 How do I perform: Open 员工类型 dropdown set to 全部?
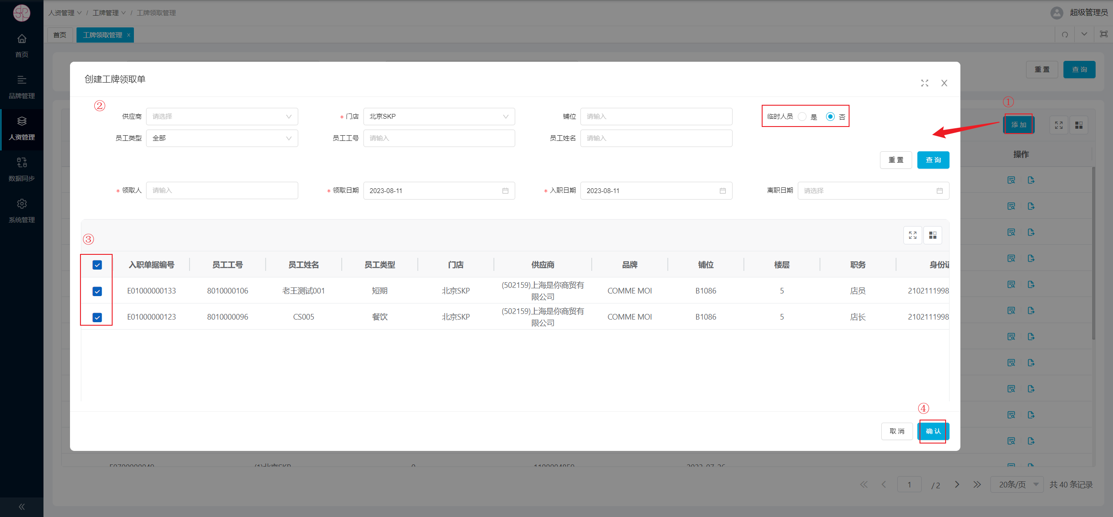pyautogui.click(x=222, y=138)
